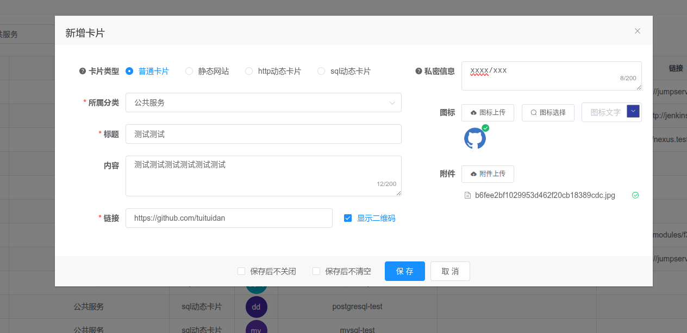This screenshot has width=687, height=333.
Task: Click the help icon beside 私密信息
Action: (419, 71)
